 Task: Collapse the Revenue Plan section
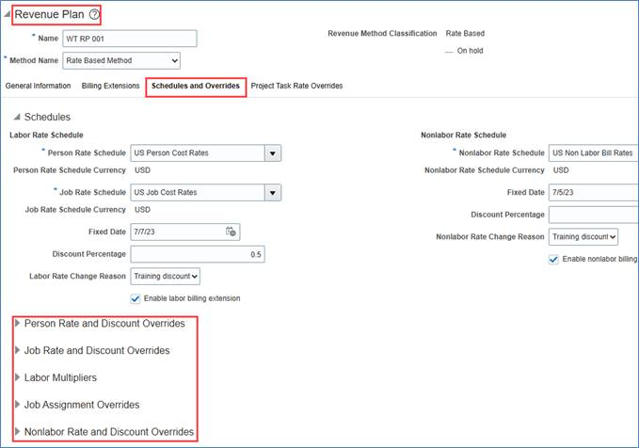tap(7, 14)
